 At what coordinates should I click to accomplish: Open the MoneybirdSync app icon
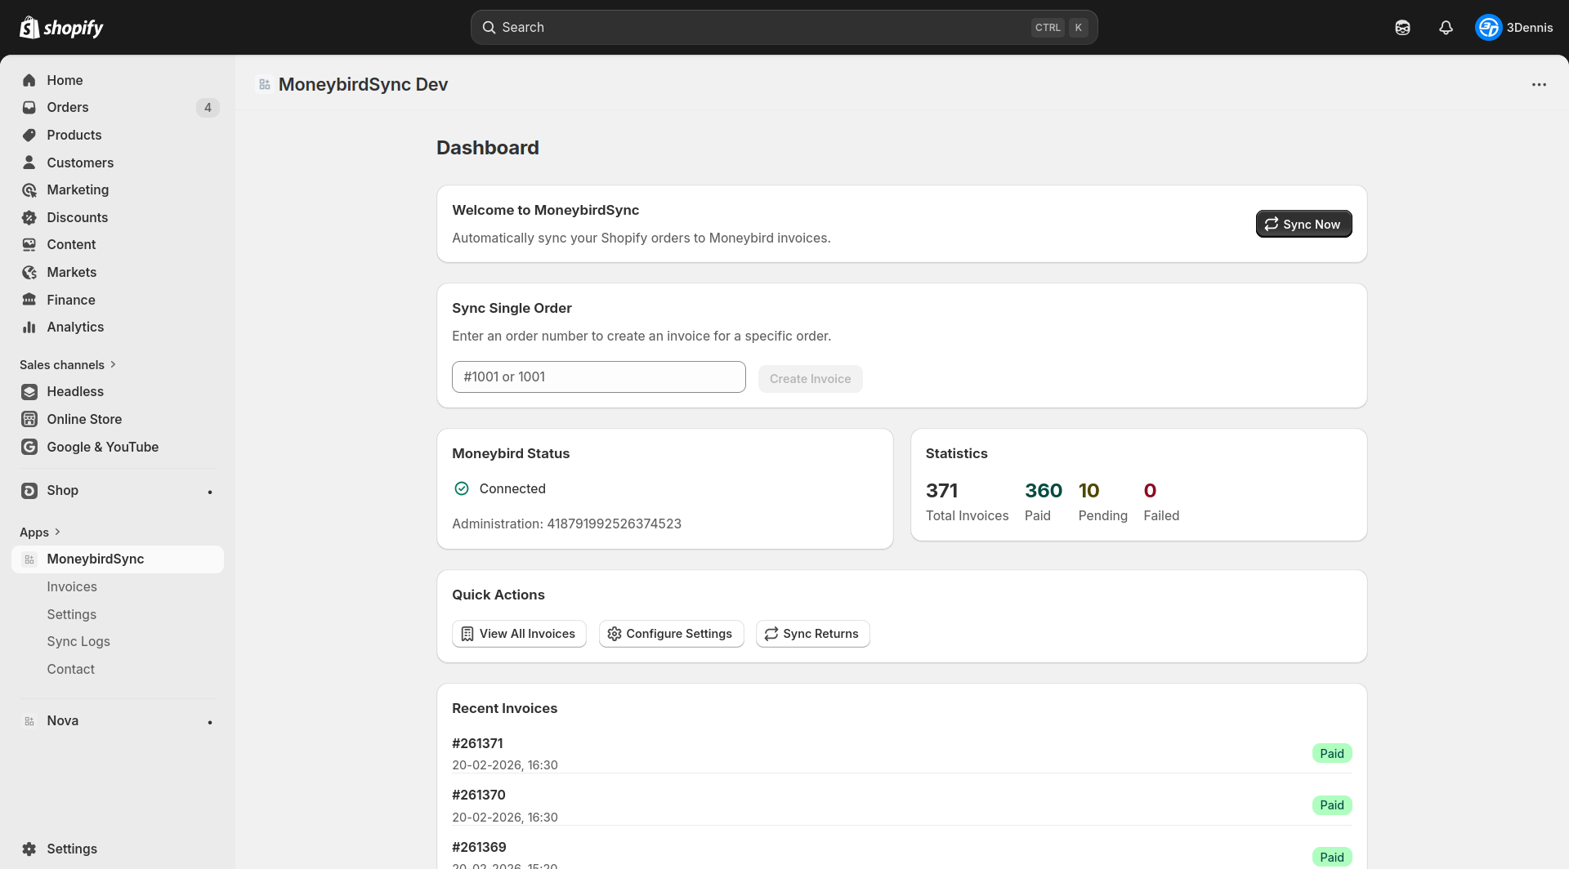31,559
